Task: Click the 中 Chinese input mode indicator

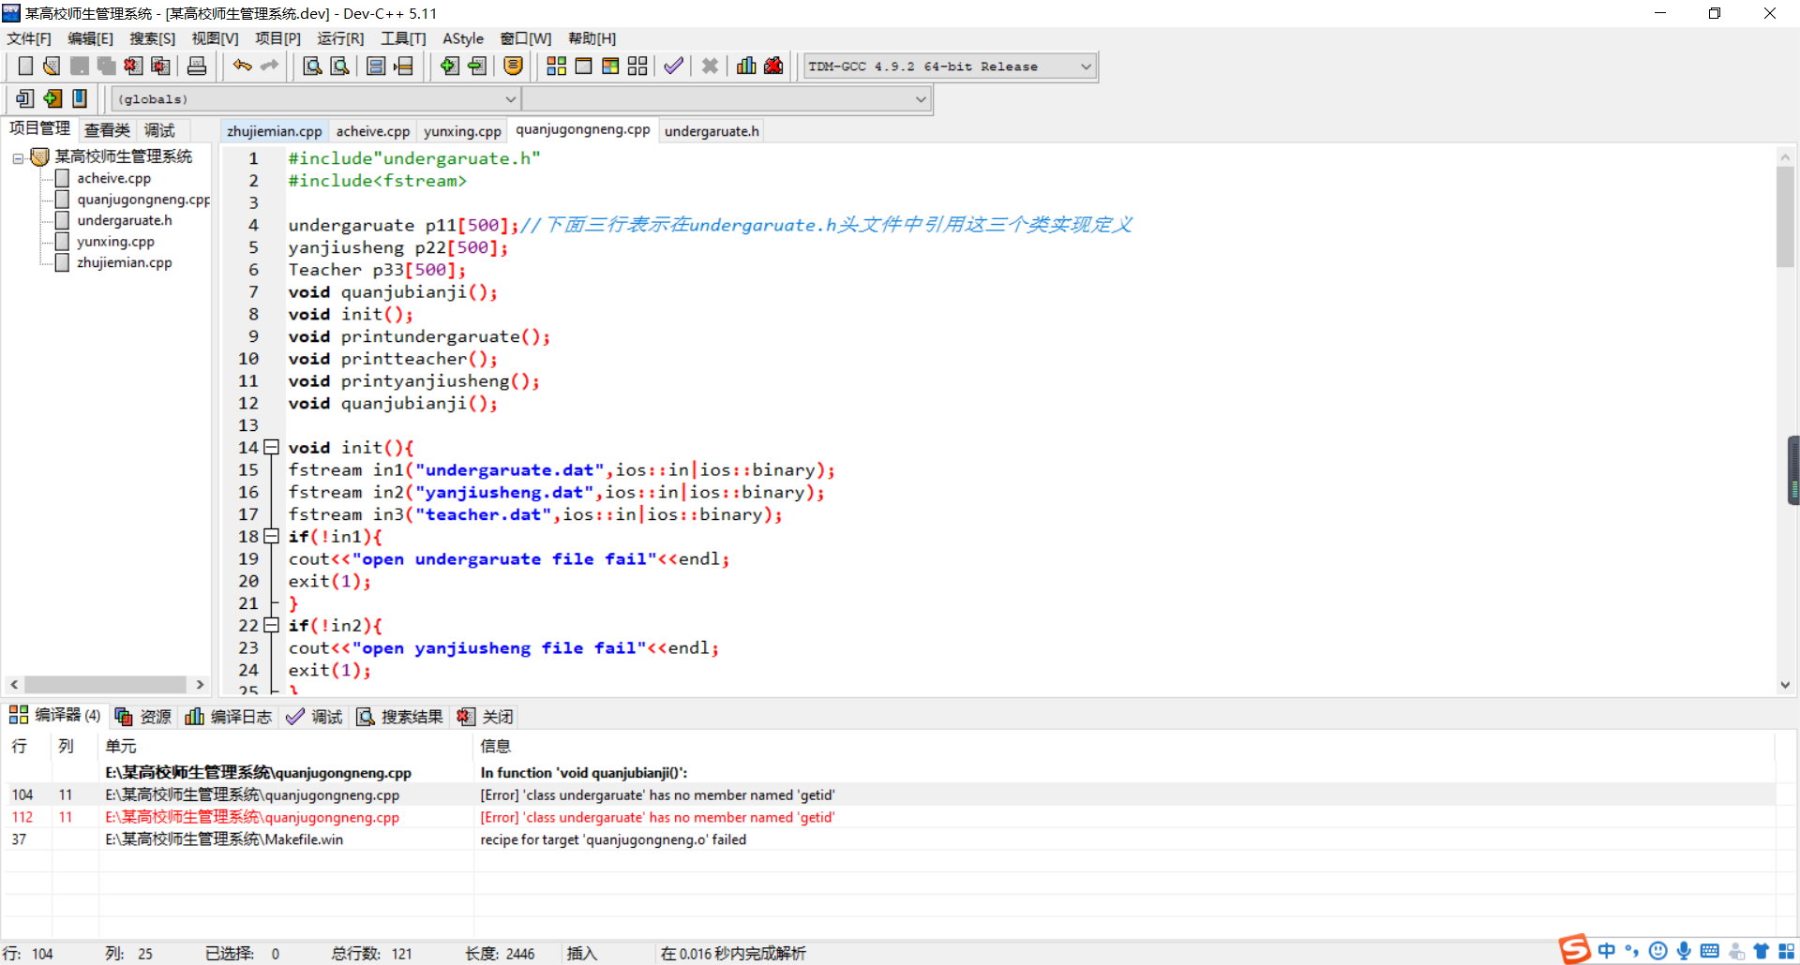Action: click(1607, 951)
